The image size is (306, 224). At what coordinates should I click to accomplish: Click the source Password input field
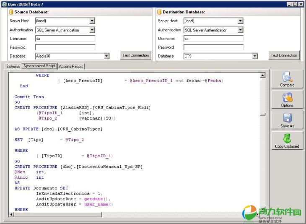coord(65,47)
